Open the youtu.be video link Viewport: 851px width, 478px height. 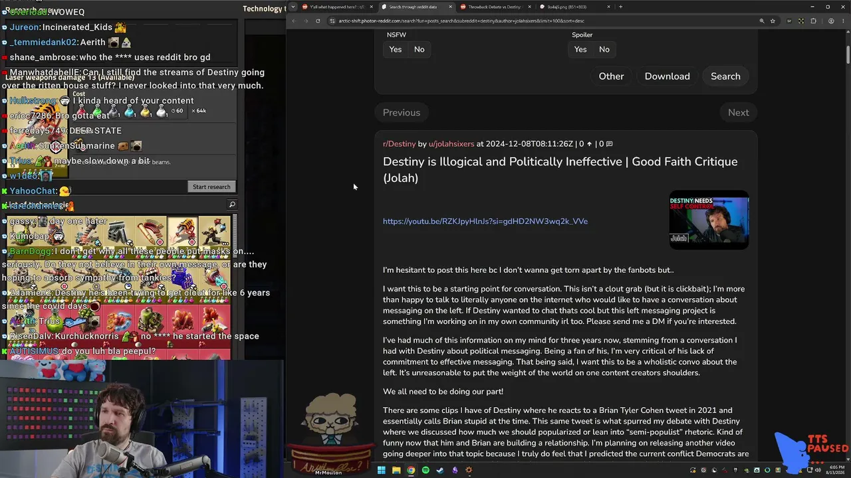(485, 221)
